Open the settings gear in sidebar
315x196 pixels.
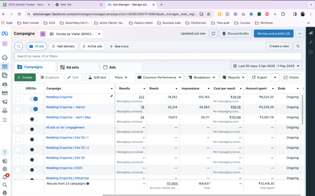click(x=5, y=169)
